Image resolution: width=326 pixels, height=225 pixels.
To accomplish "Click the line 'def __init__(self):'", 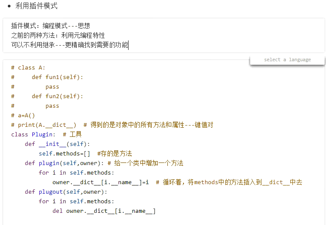I will (58, 144).
